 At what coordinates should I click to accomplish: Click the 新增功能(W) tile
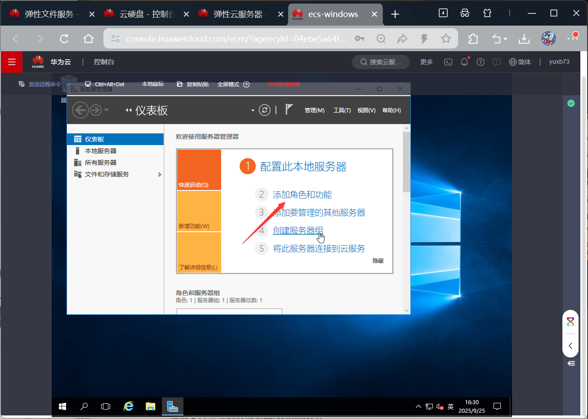199,211
